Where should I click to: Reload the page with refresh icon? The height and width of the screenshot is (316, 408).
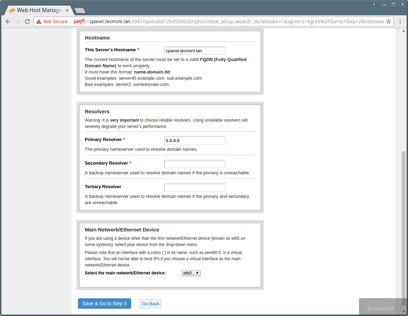[27, 21]
